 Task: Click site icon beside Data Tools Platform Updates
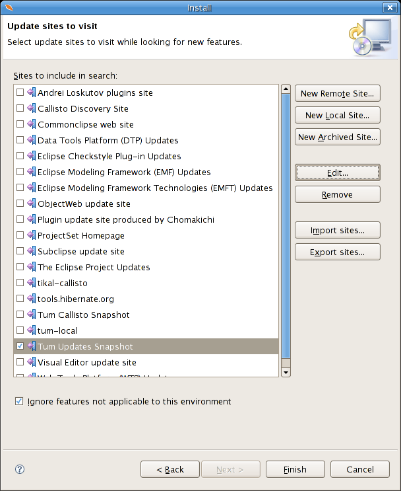[31, 140]
